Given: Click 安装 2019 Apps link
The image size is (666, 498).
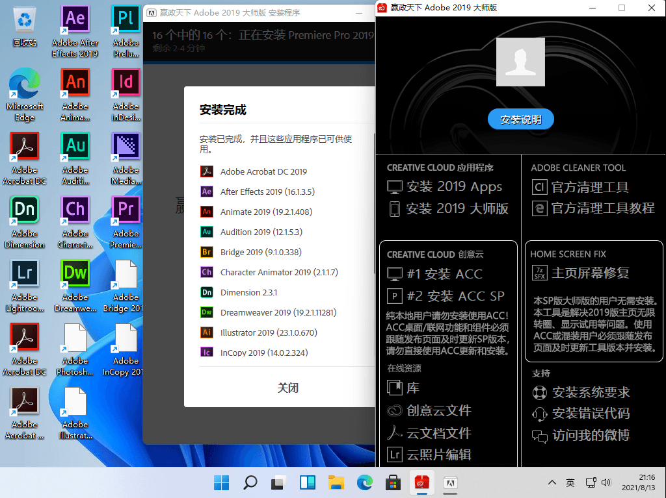Looking at the screenshot, I should [445, 186].
